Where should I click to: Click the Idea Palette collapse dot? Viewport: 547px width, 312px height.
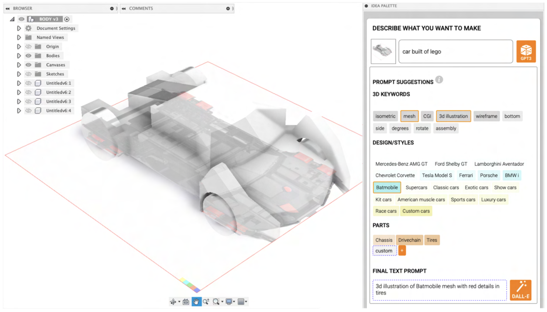point(366,6)
